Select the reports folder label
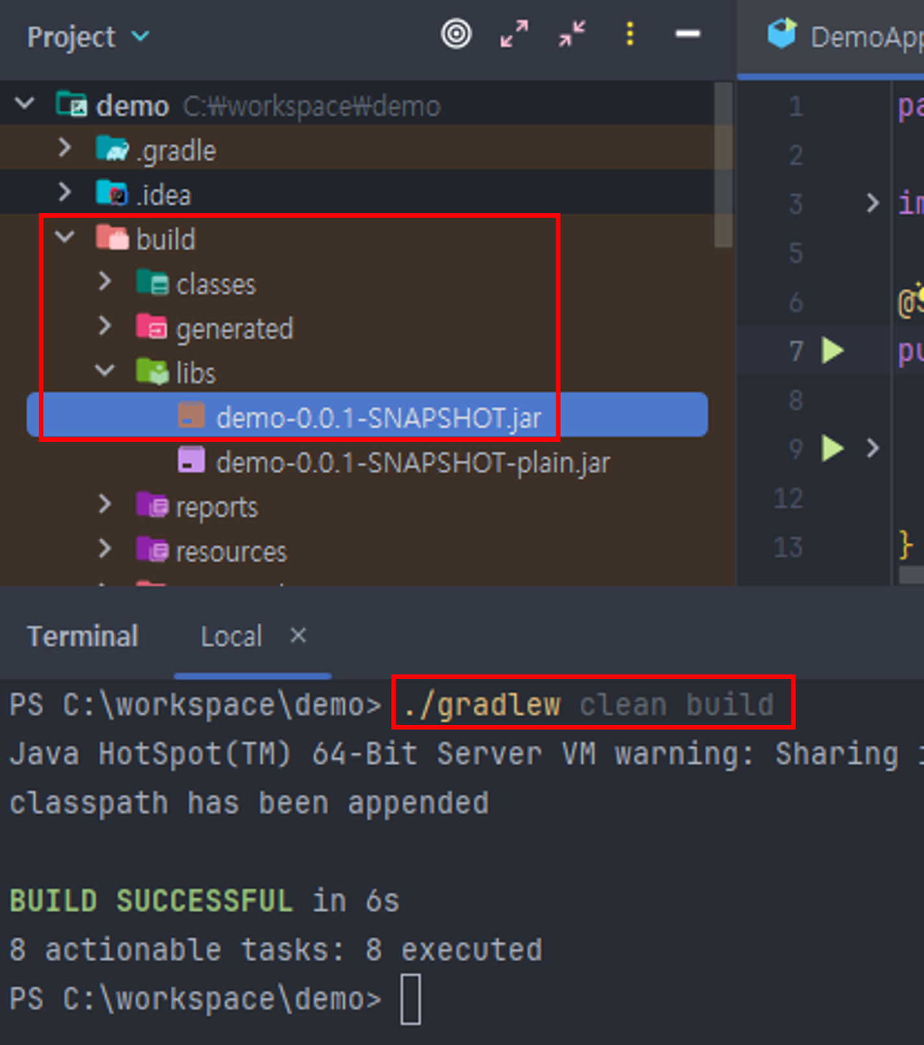This screenshot has width=924, height=1045. point(216,507)
